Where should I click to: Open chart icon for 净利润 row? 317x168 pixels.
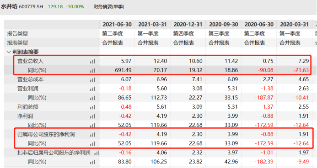pos(92,116)
